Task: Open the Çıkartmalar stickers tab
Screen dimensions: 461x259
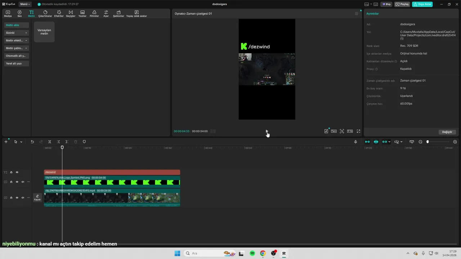Action: (45, 14)
